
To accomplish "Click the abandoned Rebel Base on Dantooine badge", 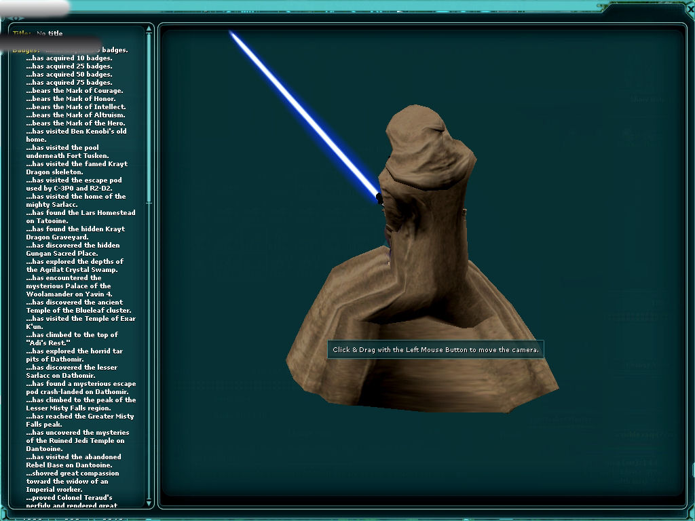I will coord(73,461).
